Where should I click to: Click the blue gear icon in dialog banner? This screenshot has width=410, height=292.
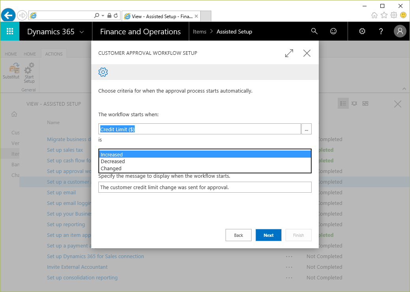(103, 72)
